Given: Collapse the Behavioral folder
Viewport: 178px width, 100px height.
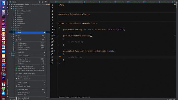Looking at the screenshot, I should coord(11,9).
